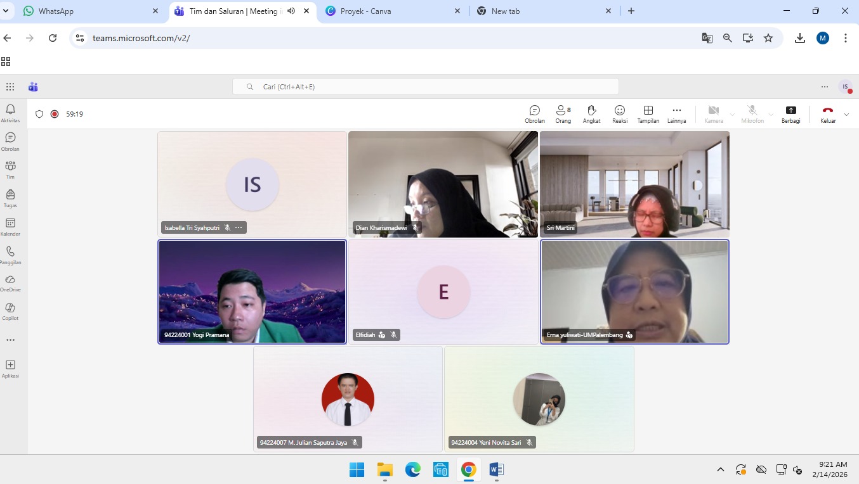Open the Obrolan chat panel in meeting toolbar

point(534,114)
